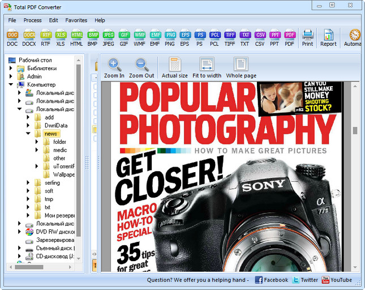The height and width of the screenshot is (290, 365).
Task: Open the Favorites menu
Action: click(x=76, y=20)
